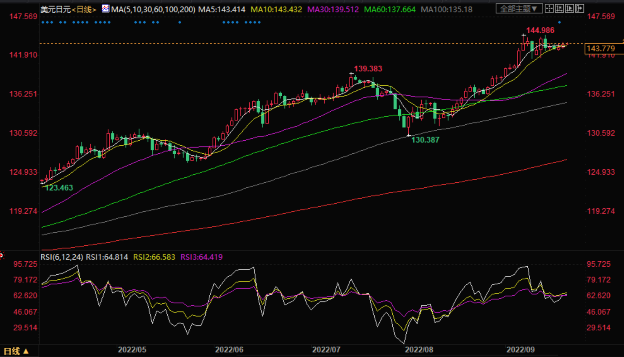The width and height of the screenshot is (624, 357).
Task: Click the 2022/09 date label on the time axis
Action: tap(521, 350)
